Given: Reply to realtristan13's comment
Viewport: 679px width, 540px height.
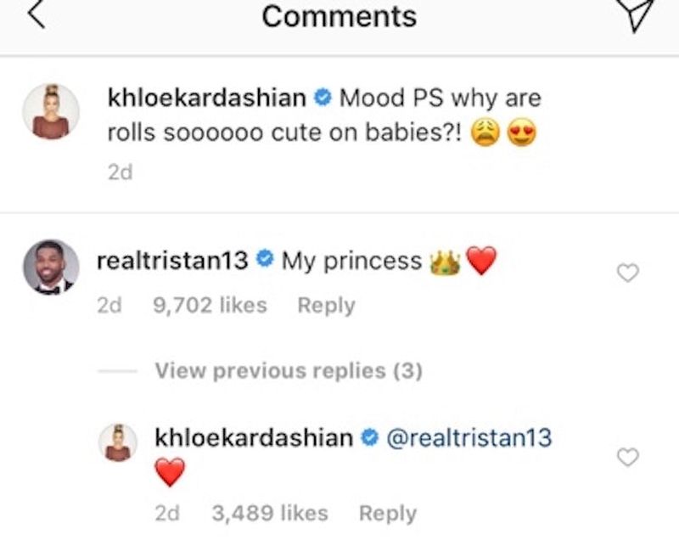Looking at the screenshot, I should pyautogui.click(x=325, y=305).
